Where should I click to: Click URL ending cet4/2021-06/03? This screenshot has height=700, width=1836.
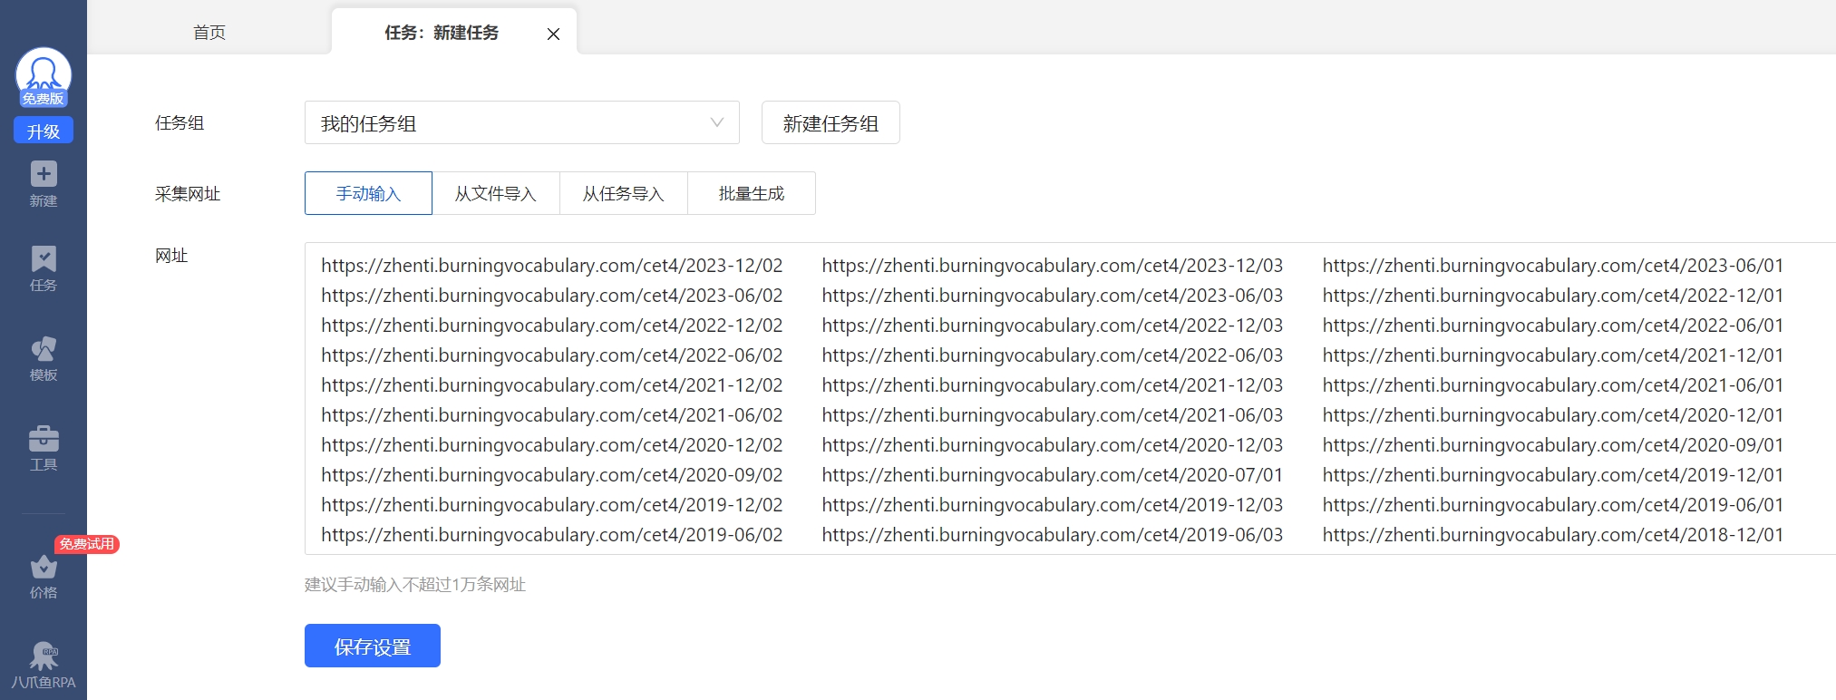point(1053,415)
